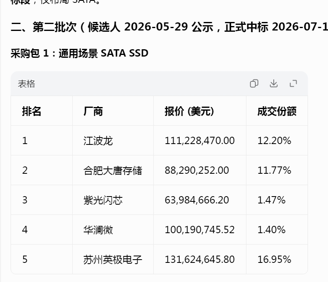The image size is (328, 282).
Task: Select the 紫光闪芯 vendor cell
Action: [x=103, y=200]
